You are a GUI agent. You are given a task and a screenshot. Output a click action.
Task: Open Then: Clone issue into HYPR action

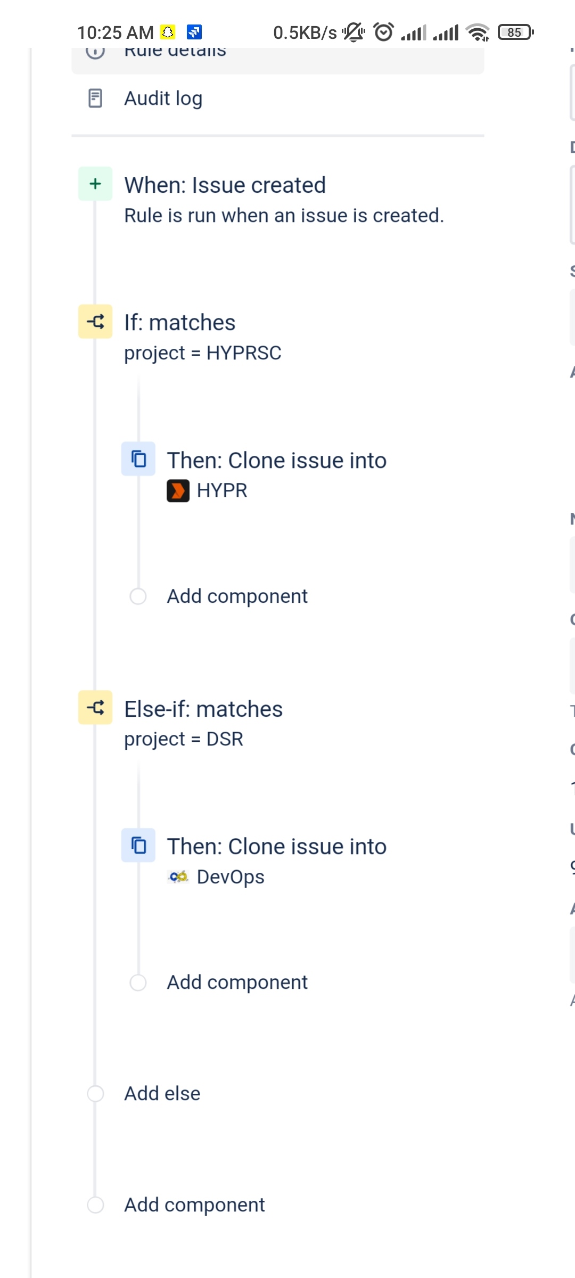click(x=276, y=461)
